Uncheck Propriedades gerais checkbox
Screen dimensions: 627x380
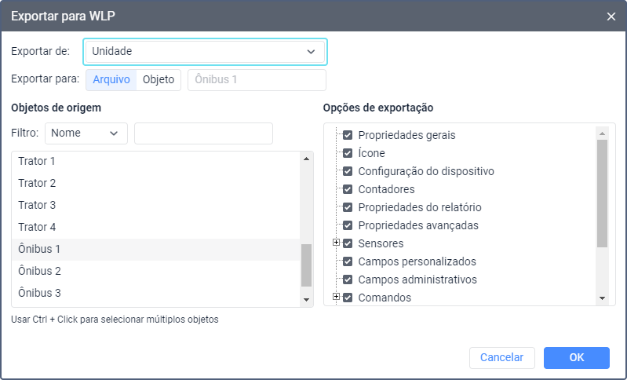(348, 135)
